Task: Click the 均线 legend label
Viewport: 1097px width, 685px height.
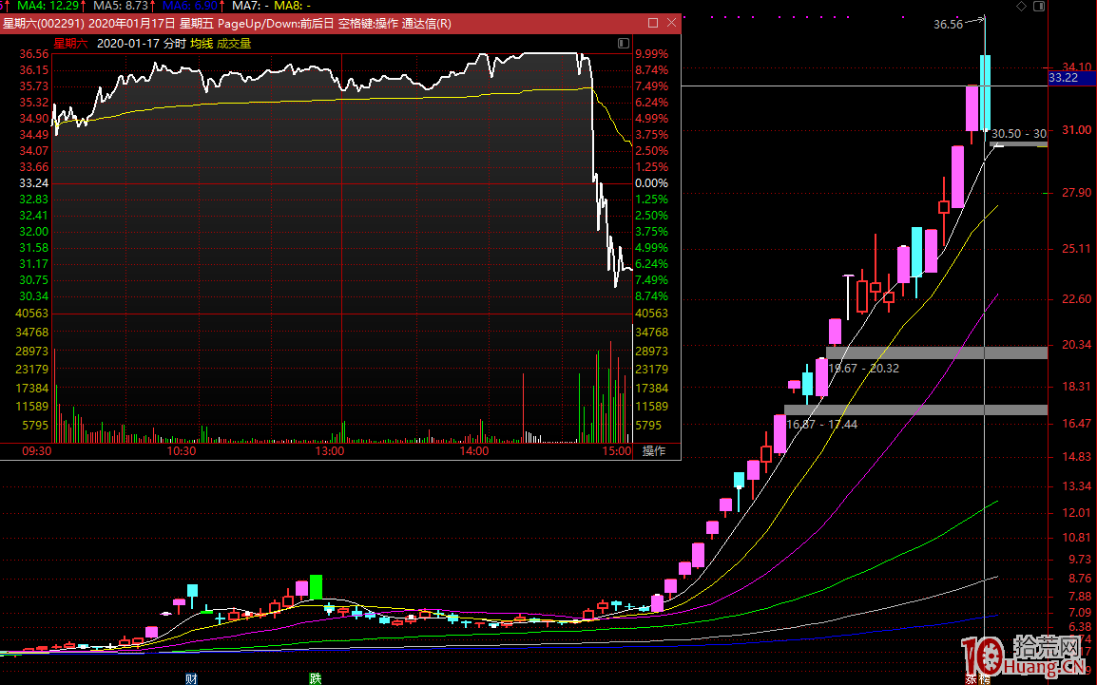Action: [x=202, y=43]
